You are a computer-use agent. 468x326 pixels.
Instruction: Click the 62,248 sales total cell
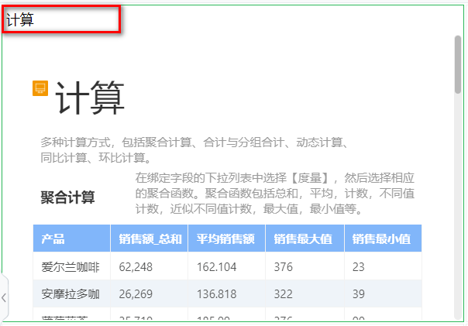point(136,267)
